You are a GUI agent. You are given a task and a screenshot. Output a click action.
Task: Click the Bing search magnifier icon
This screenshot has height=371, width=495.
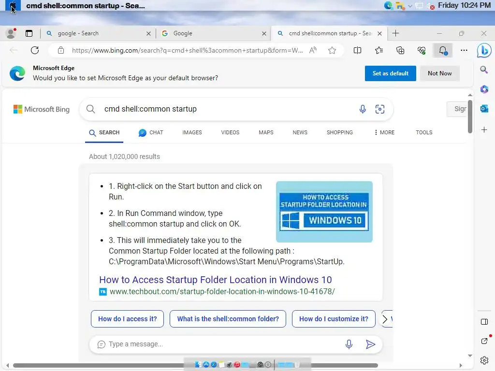90,109
